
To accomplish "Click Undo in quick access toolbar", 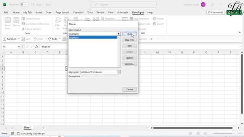I will tap(38, 39).
